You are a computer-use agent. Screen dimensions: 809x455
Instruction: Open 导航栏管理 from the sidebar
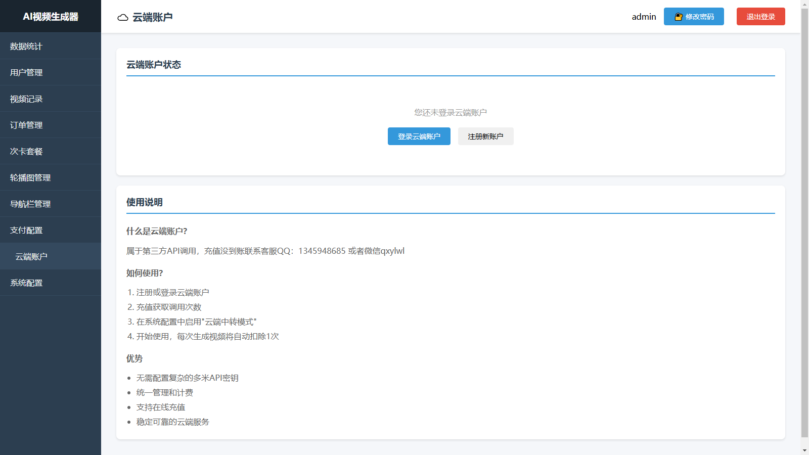(29, 204)
